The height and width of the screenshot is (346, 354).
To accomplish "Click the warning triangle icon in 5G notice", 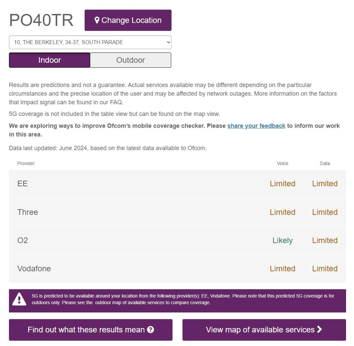I will point(19,299).
